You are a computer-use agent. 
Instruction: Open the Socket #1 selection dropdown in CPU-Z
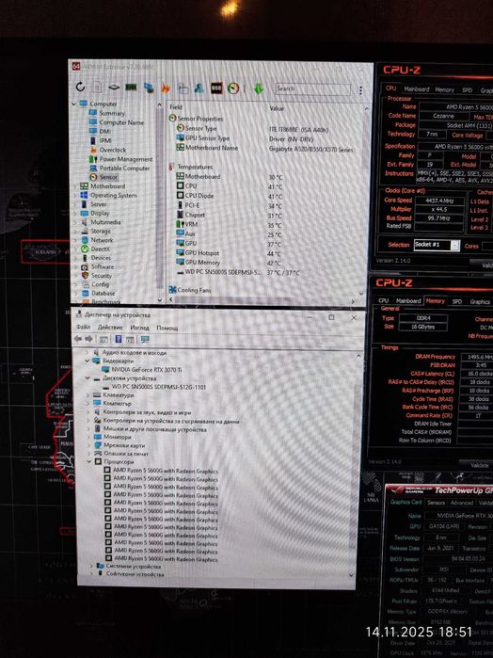(x=437, y=245)
